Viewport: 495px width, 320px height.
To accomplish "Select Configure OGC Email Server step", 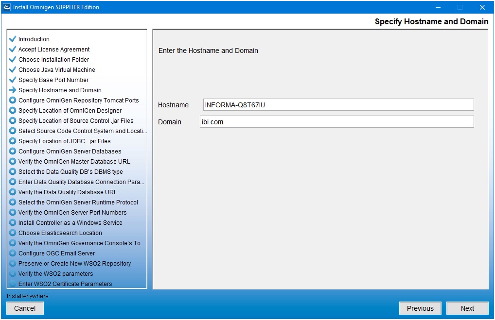I will [x=56, y=253].
